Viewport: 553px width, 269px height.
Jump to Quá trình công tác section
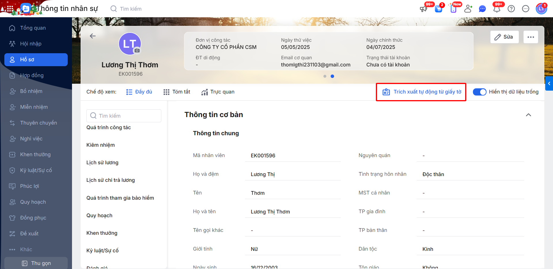pos(109,127)
